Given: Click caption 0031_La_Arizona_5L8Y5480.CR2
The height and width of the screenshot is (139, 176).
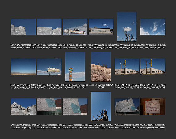Looking at the screenshot, I should 101,86.
